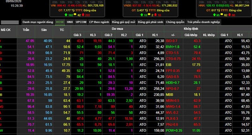Click the ceiling price 96.4
The width and height of the screenshot is (252, 135).
click(x=31, y=107)
